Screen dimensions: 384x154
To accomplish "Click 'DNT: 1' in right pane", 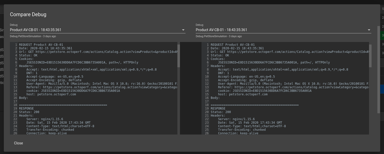I will click(x=223, y=73).
